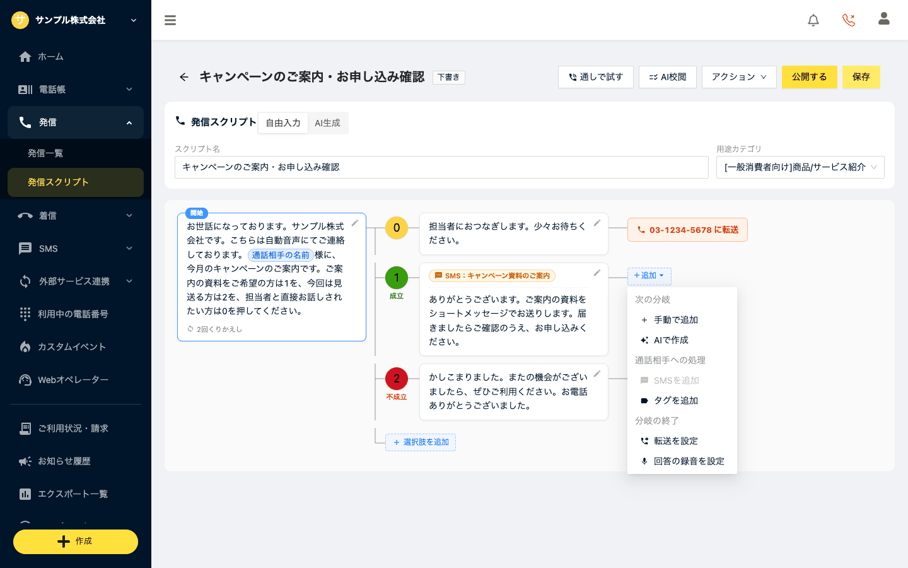Edit the option 0 message pencil
The height and width of the screenshot is (568, 908).
597,223
